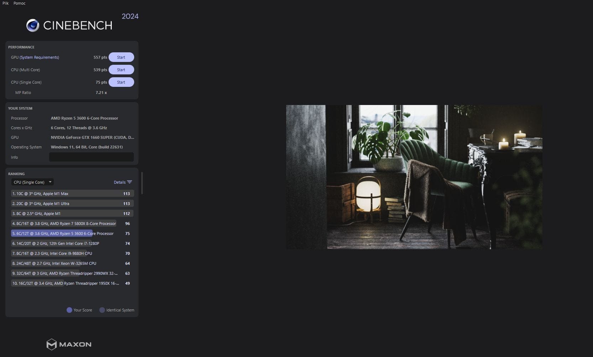Click the rendered room preview image
The height and width of the screenshot is (357, 593).
tap(414, 177)
